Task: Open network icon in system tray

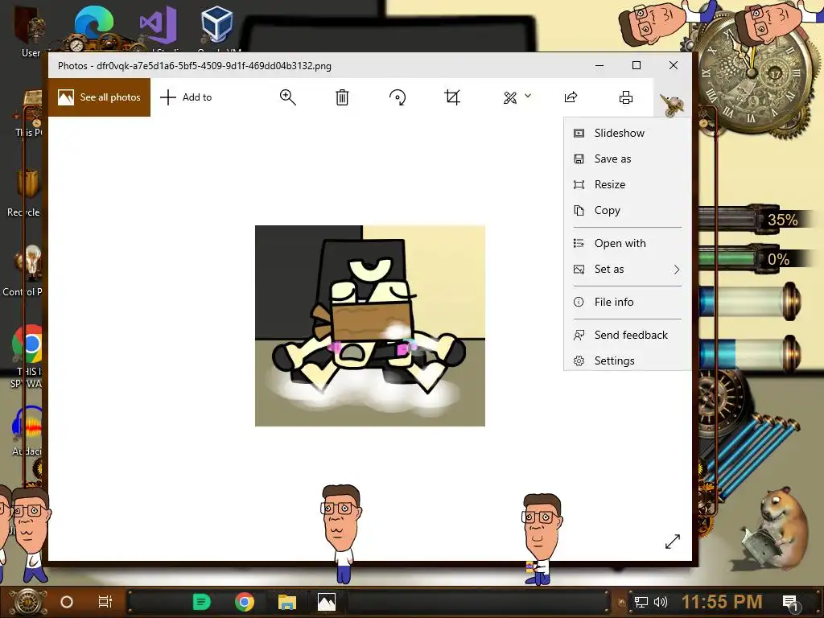Action: tap(641, 602)
